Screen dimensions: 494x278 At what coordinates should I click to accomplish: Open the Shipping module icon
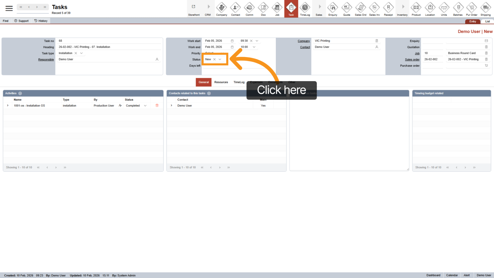[485, 9]
